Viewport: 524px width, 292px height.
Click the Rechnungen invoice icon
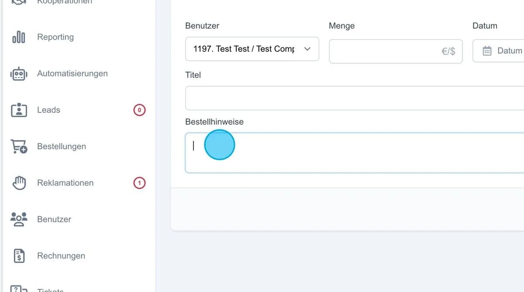19,256
